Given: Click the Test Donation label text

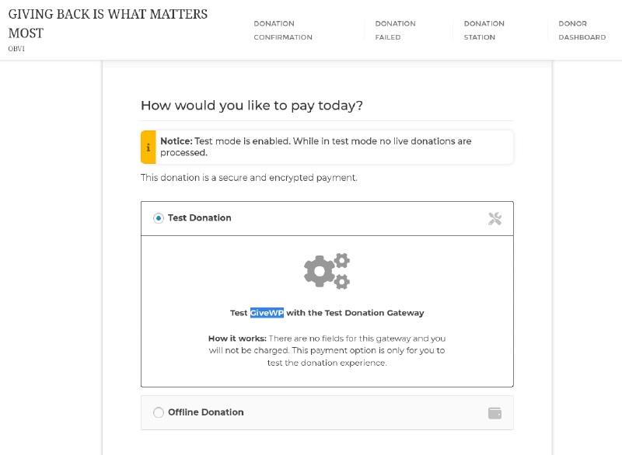Looking at the screenshot, I should (x=200, y=218).
